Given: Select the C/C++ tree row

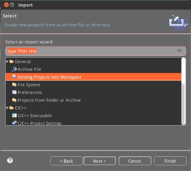Looking at the screenshot, I should pos(93,108).
